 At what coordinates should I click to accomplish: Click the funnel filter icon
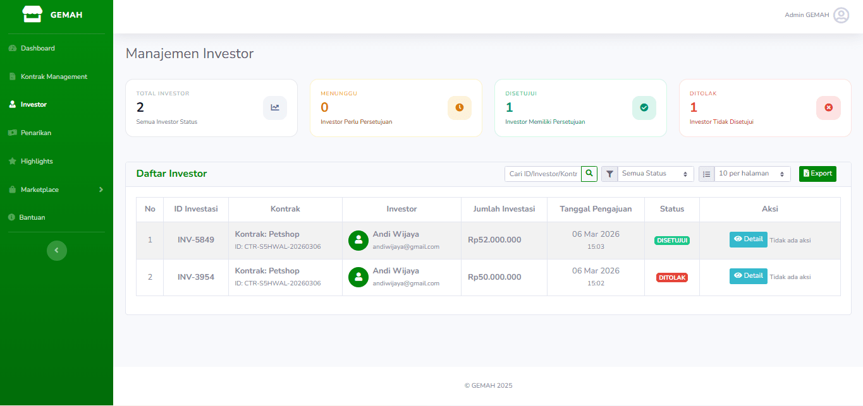tap(609, 174)
